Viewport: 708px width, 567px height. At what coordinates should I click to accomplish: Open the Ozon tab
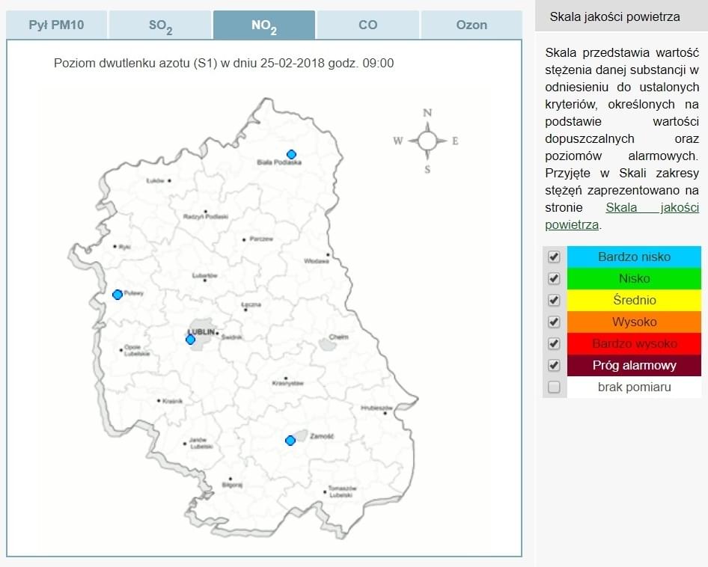coord(472,25)
